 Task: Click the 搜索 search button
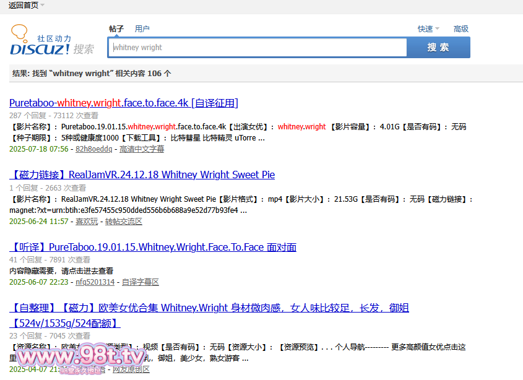[x=438, y=48]
